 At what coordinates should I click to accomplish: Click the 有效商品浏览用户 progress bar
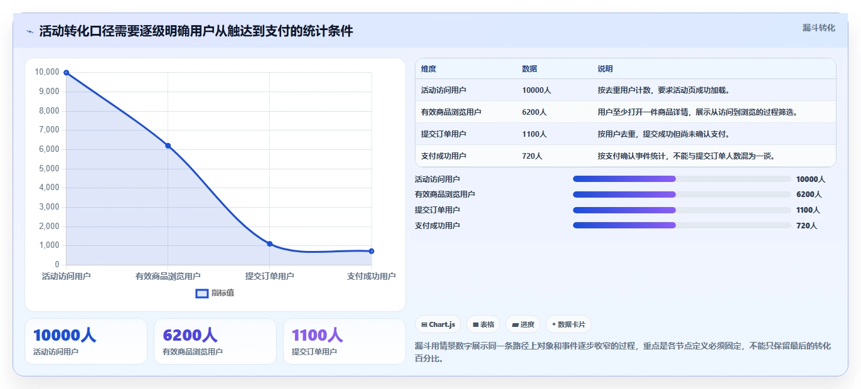(x=682, y=194)
